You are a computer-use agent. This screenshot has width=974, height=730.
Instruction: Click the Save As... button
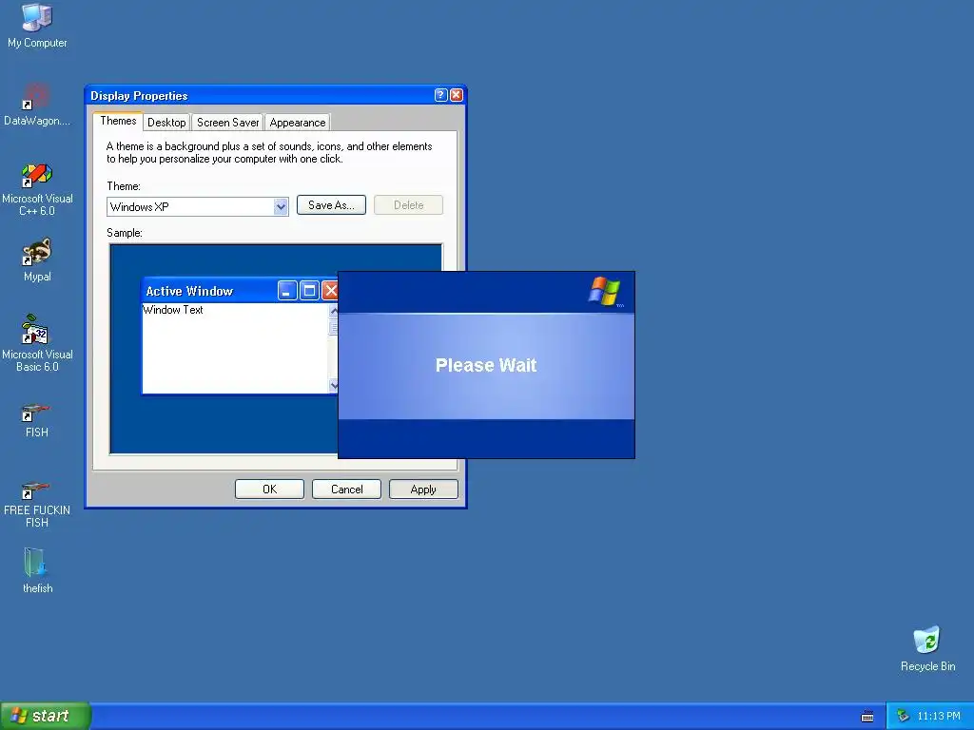point(331,205)
